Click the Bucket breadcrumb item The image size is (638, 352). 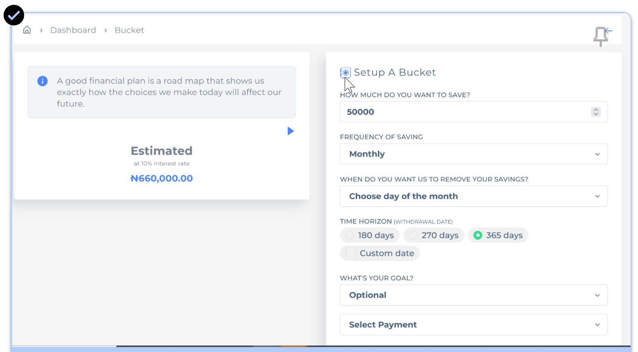(x=129, y=30)
